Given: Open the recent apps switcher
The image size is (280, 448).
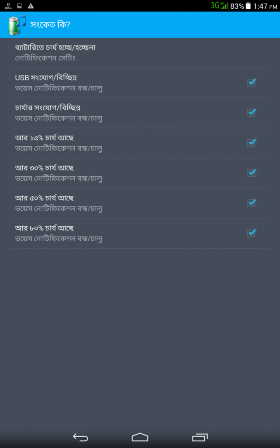Looking at the screenshot, I should 200,437.
